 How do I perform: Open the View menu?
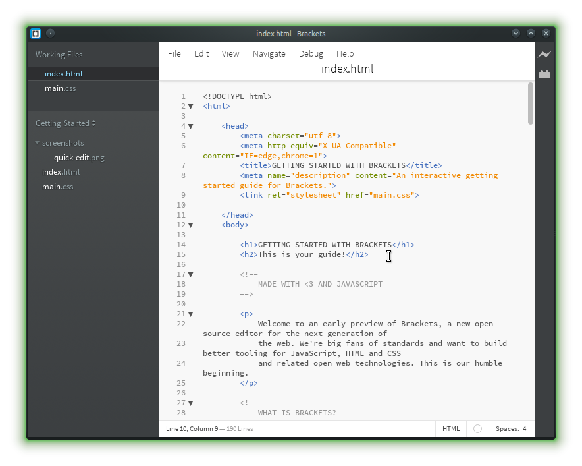(x=230, y=54)
